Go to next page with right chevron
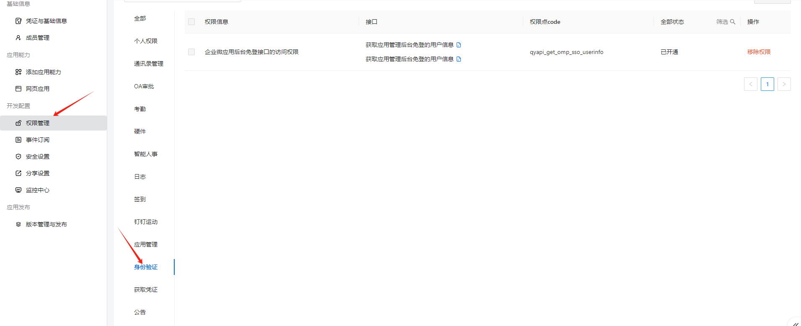Viewport: 801px width, 326px height. coord(784,84)
